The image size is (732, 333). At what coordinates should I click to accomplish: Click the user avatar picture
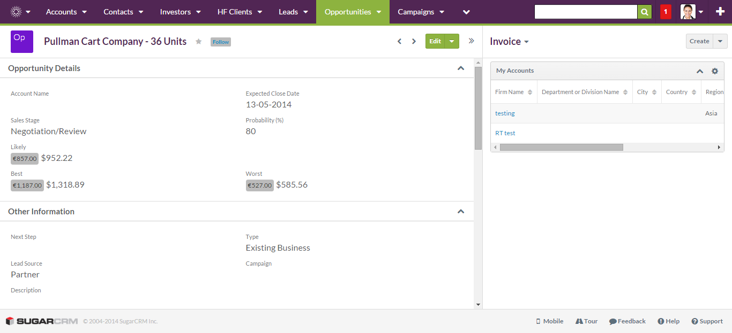688,12
